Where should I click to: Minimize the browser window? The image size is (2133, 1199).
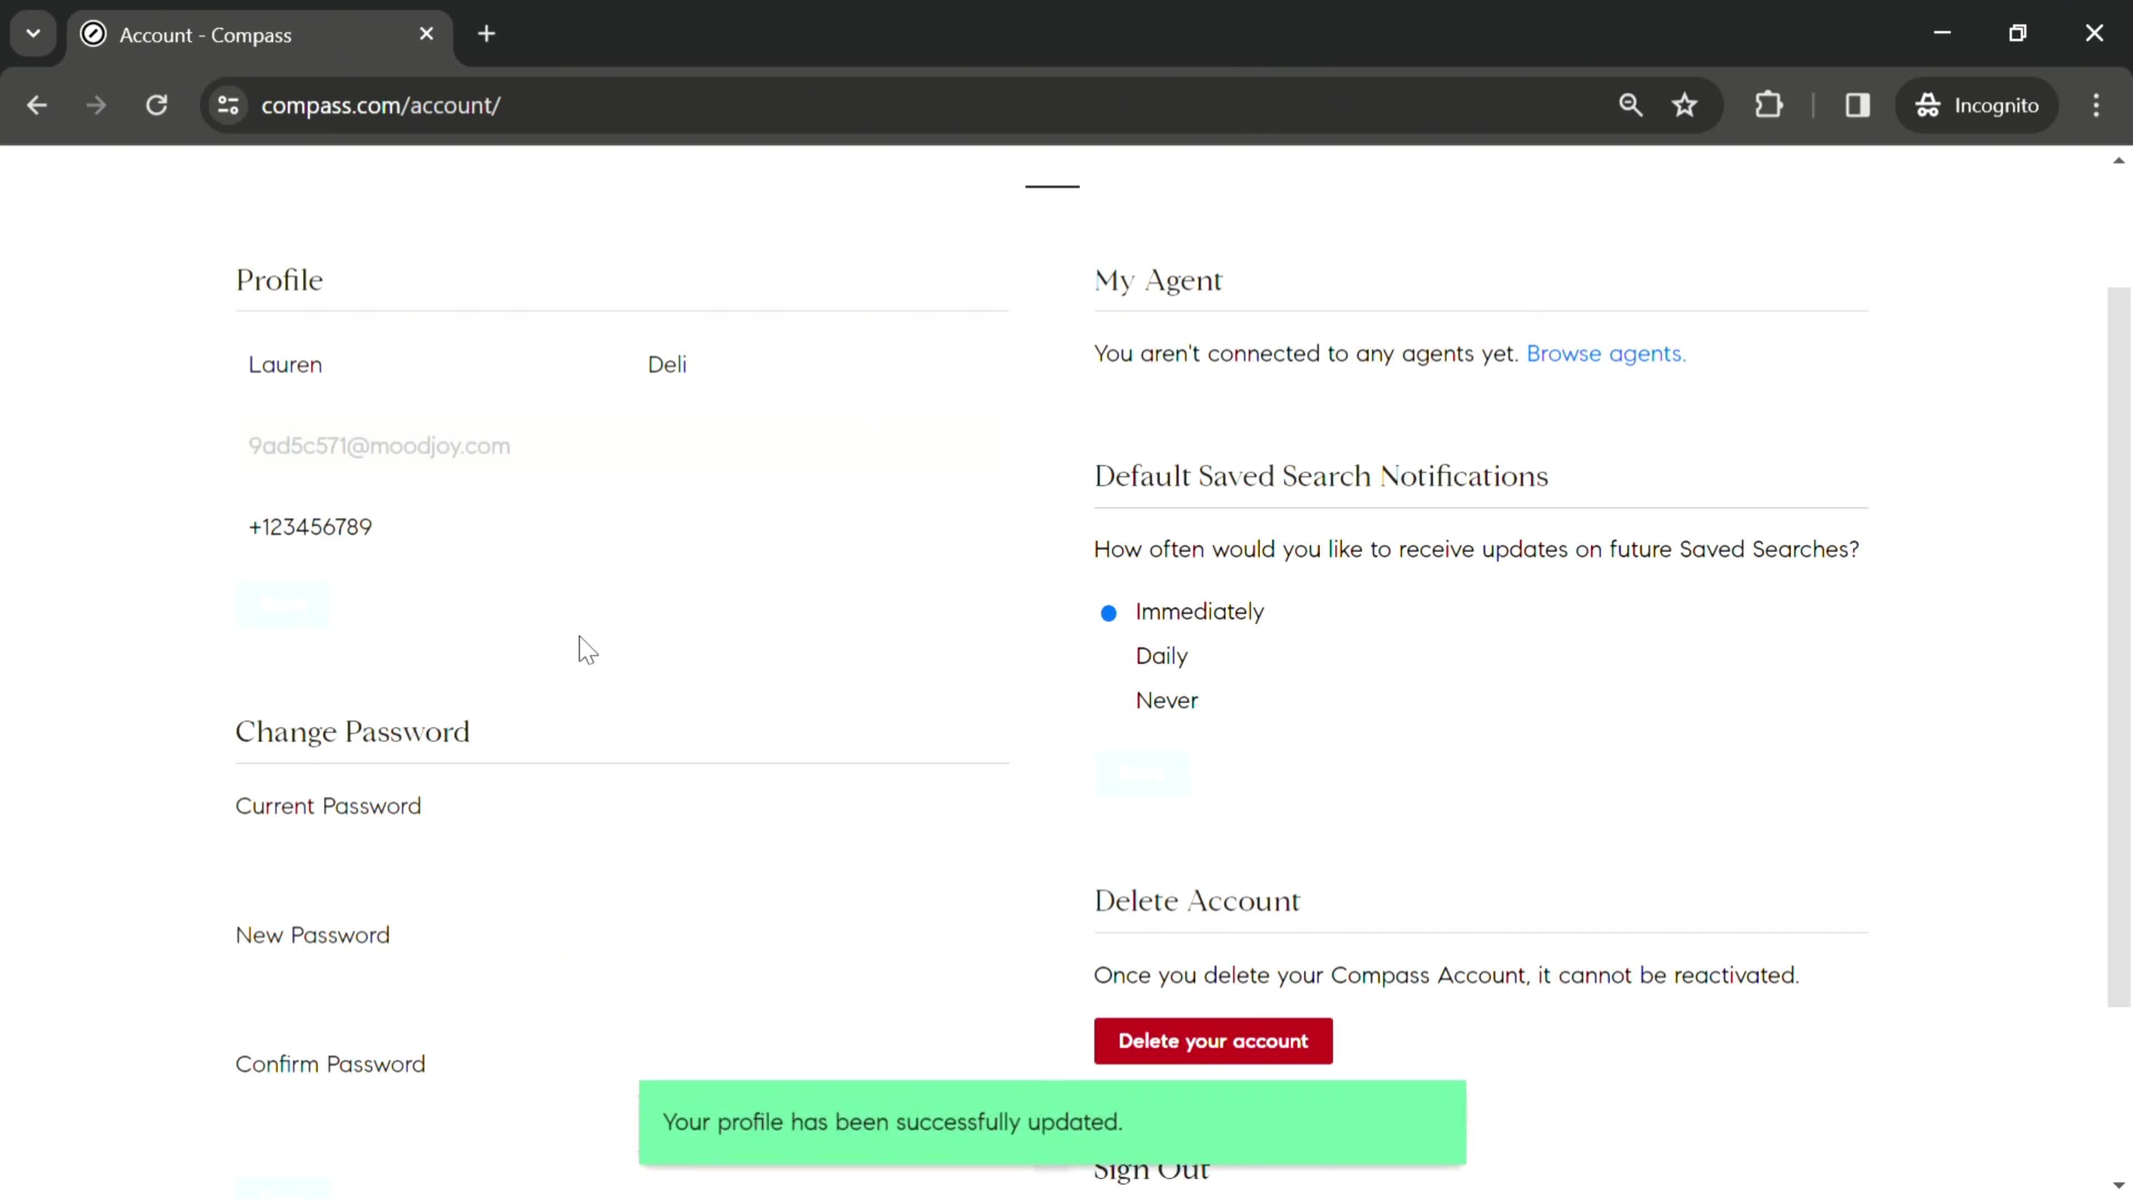click(1942, 33)
